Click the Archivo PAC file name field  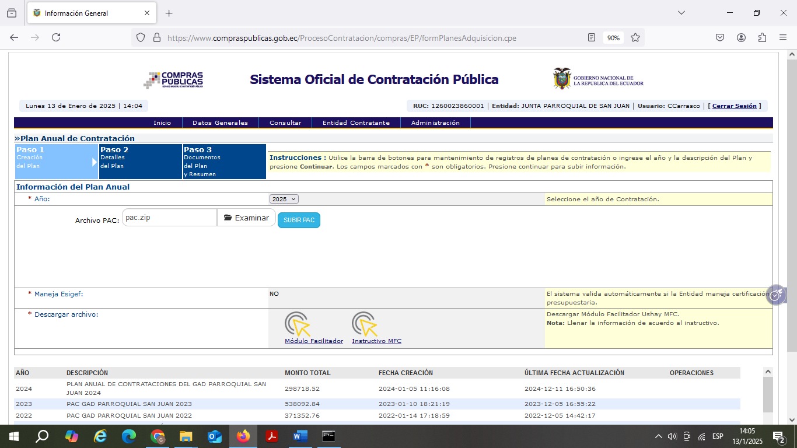click(x=169, y=218)
